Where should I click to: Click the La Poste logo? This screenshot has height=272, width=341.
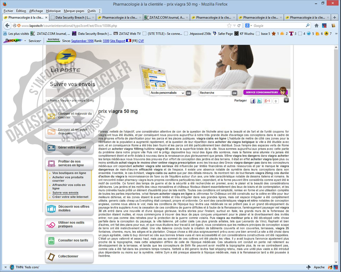click(x=66, y=61)
